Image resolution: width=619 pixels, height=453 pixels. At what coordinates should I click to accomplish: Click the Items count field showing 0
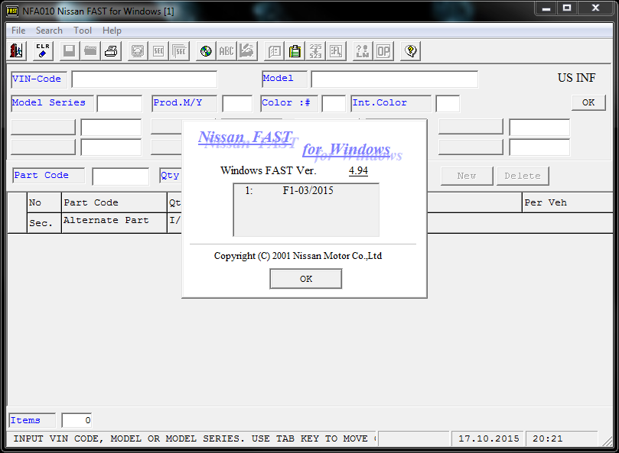[77, 420]
